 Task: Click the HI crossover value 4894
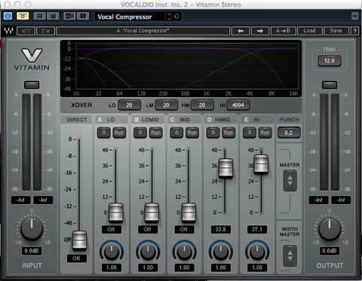pos(238,105)
